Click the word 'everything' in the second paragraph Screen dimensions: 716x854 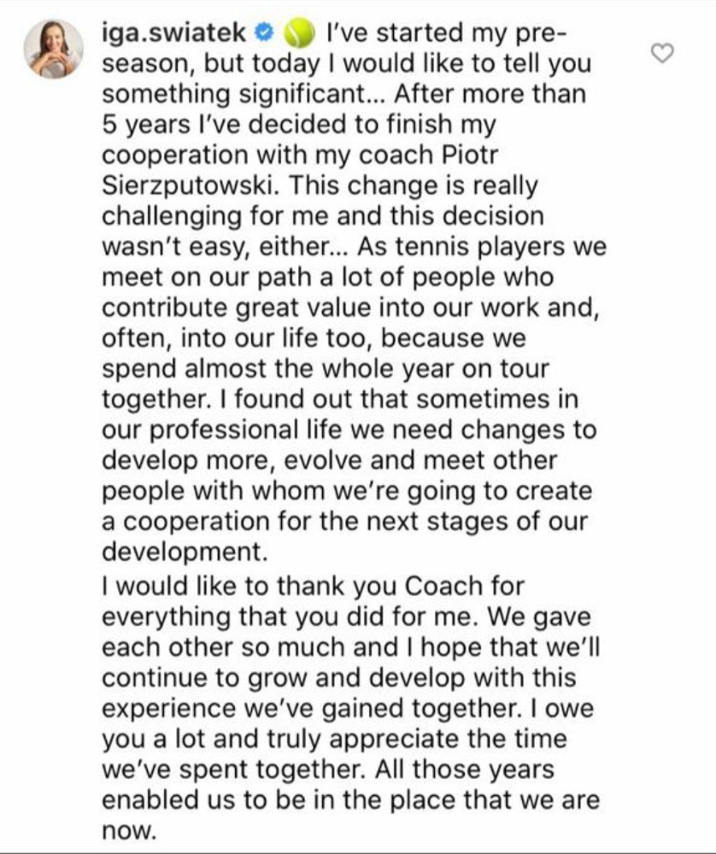[167, 617]
